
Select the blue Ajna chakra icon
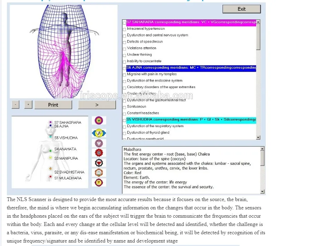point(99,133)
